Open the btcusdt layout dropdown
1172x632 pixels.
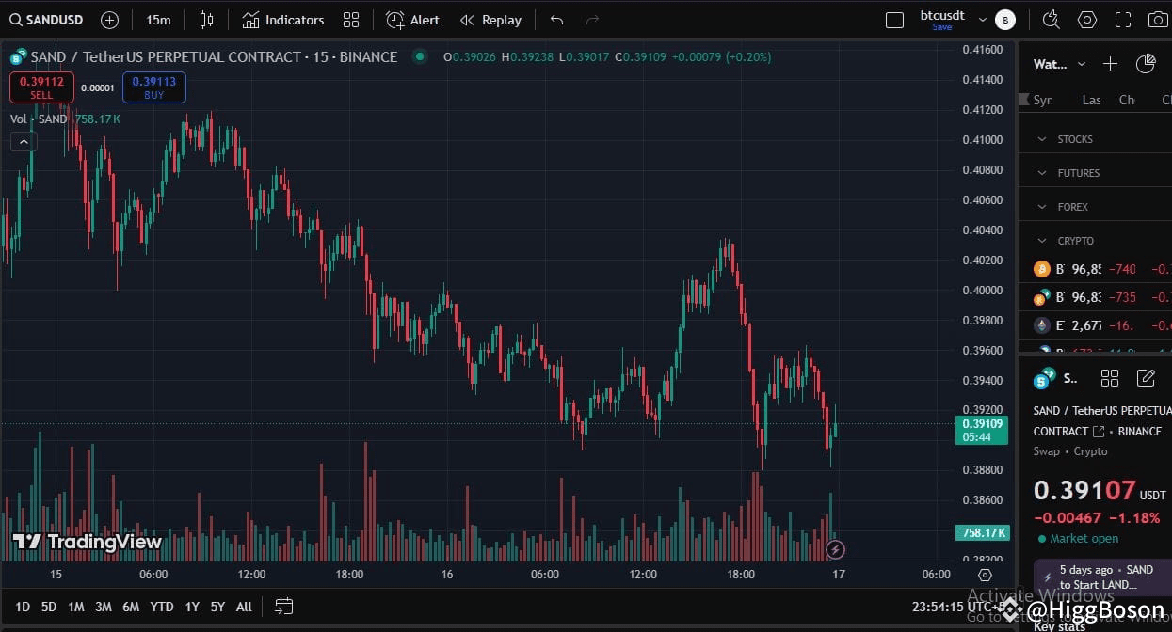982,19
